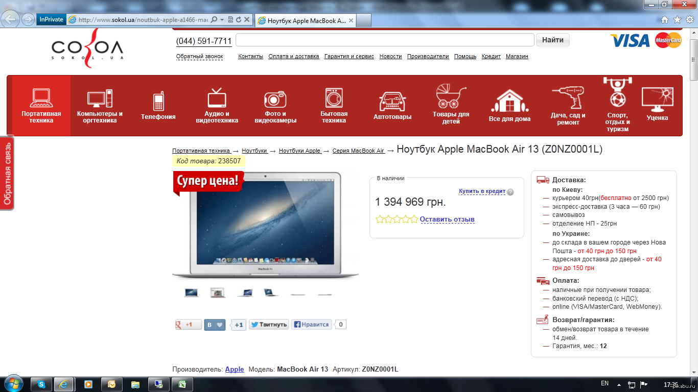Click the Google +1 share button
698x392 pixels.
(x=189, y=325)
